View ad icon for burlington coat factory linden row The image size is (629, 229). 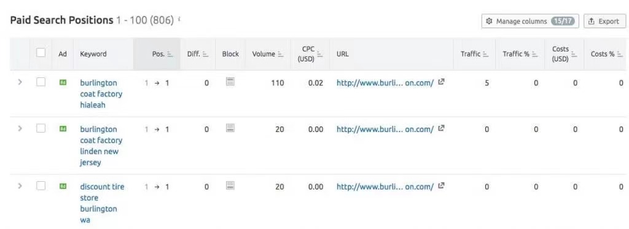click(63, 129)
